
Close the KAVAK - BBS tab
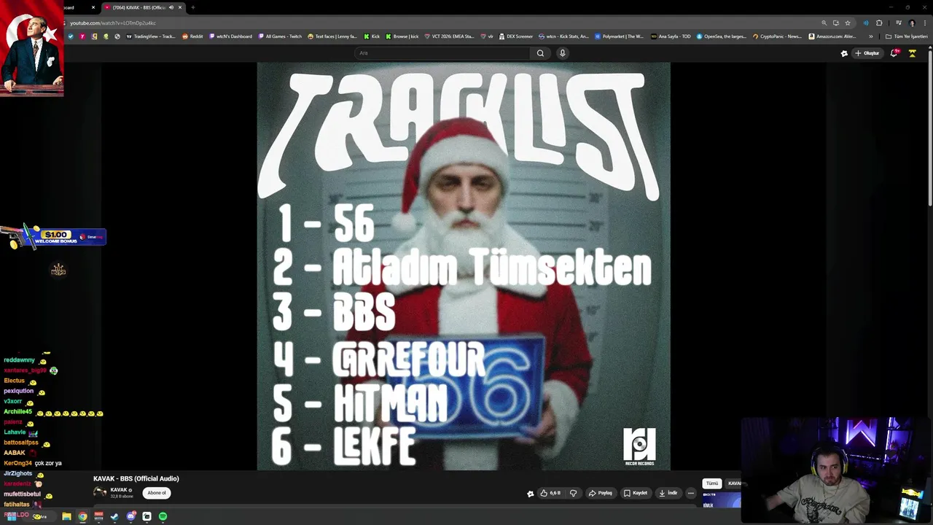coord(181,7)
